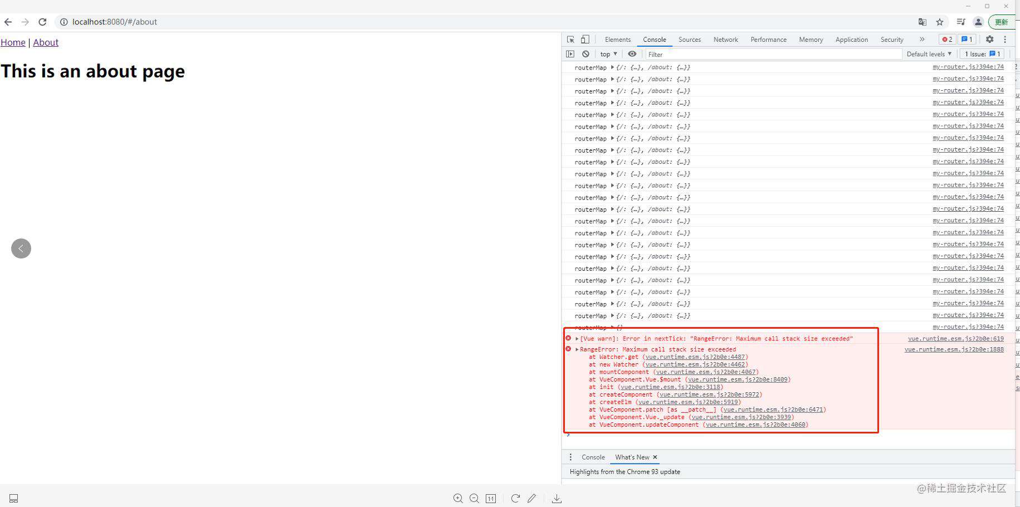
Task: Open createElm stack link :5919
Action: [688, 402]
